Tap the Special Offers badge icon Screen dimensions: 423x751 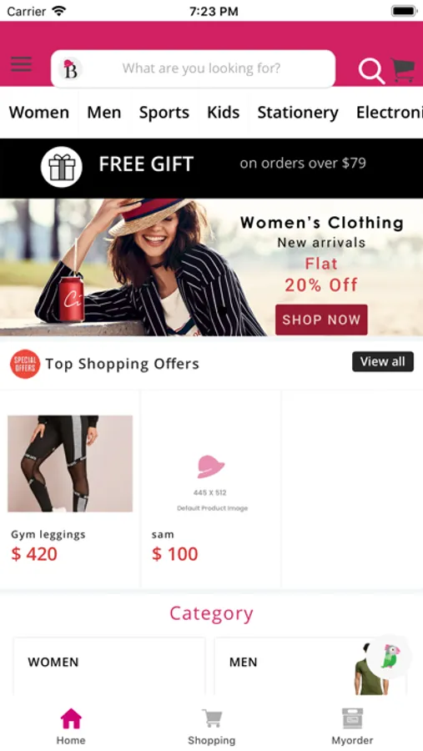25,364
